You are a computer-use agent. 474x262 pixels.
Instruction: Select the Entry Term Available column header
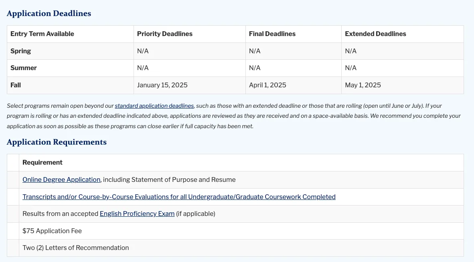pos(42,34)
